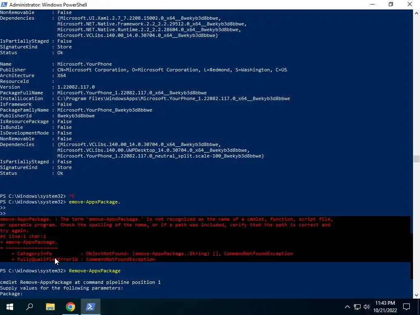Click the scrollbar down arrow
This screenshot has height=315, width=420.
coord(416,295)
